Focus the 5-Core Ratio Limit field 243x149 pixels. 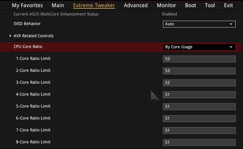coord(199,106)
